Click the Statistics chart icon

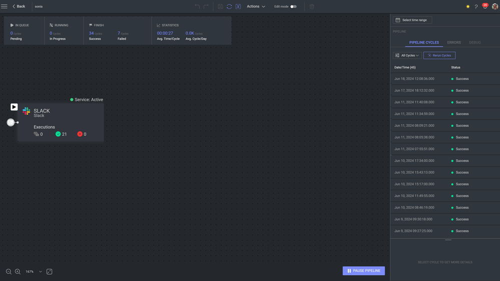click(x=159, y=25)
